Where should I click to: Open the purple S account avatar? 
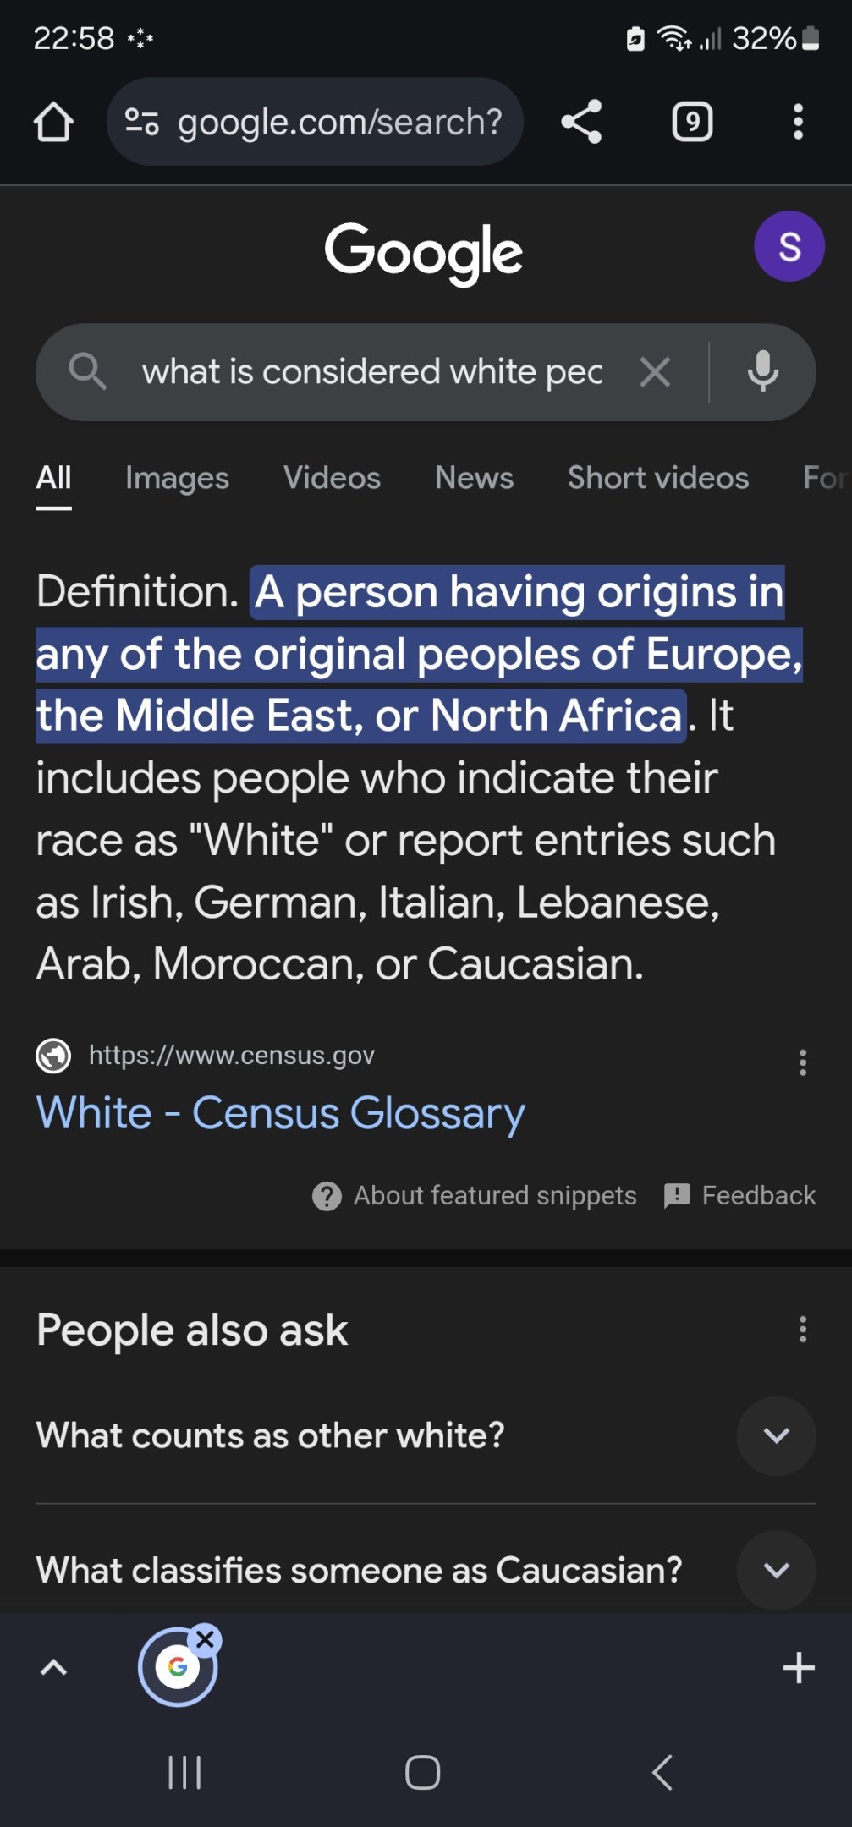click(x=789, y=246)
